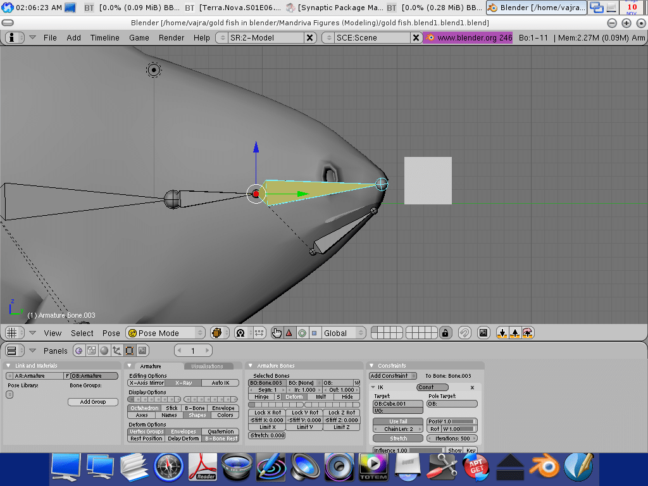This screenshot has width=648, height=486.
Task: Click the translate manipulator triangle icon
Action: coord(289,333)
